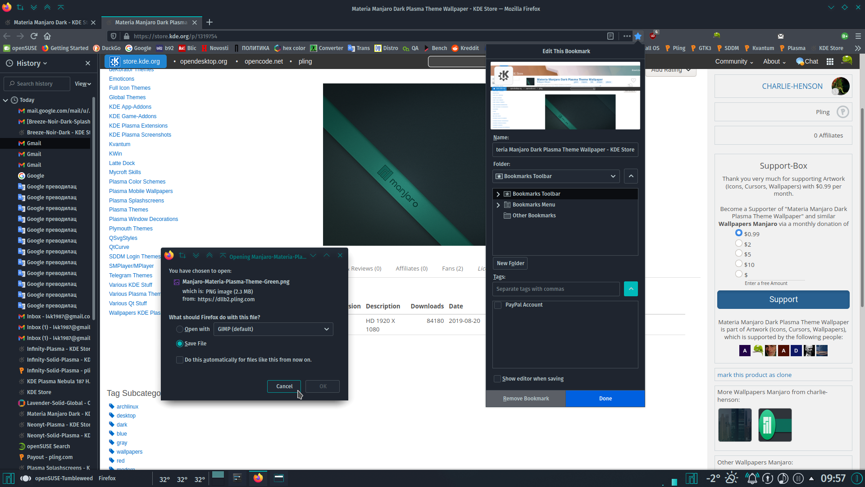Select the Save File radio button
This screenshot has height=487, width=865.
tap(180, 344)
